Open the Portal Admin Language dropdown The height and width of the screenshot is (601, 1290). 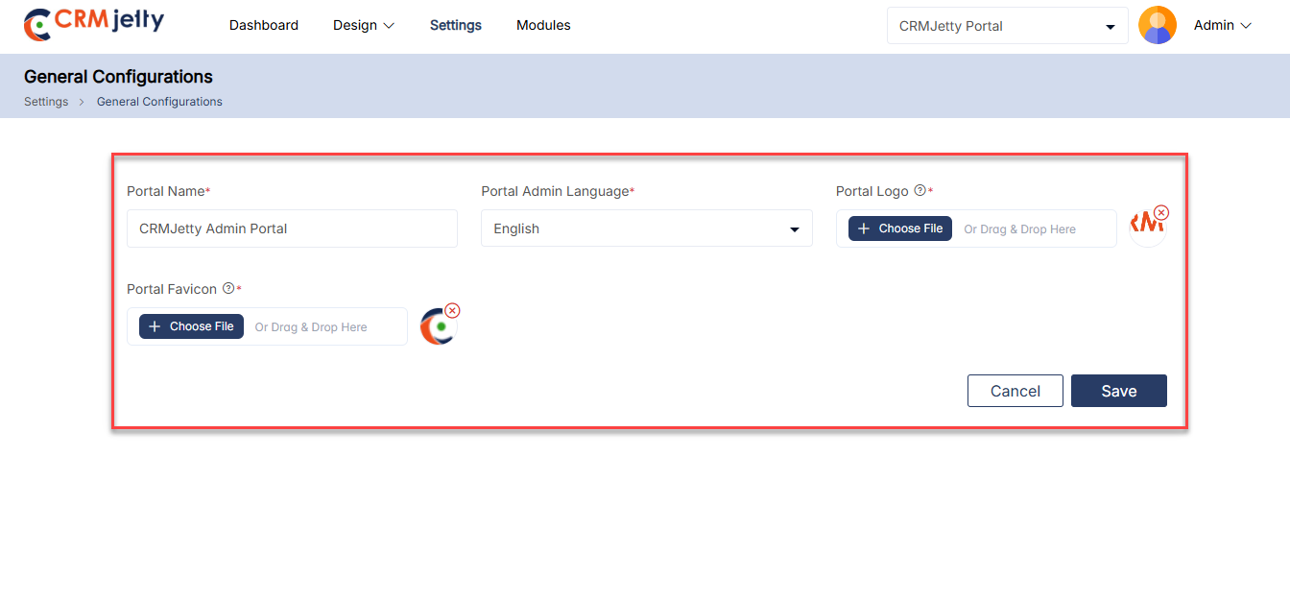coord(646,228)
